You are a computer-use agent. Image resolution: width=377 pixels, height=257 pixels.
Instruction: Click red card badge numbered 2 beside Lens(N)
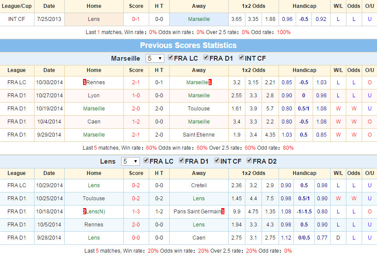(84, 212)
